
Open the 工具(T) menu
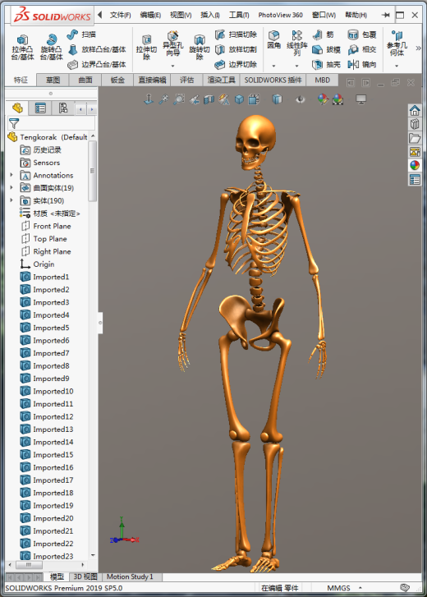pos(239,15)
